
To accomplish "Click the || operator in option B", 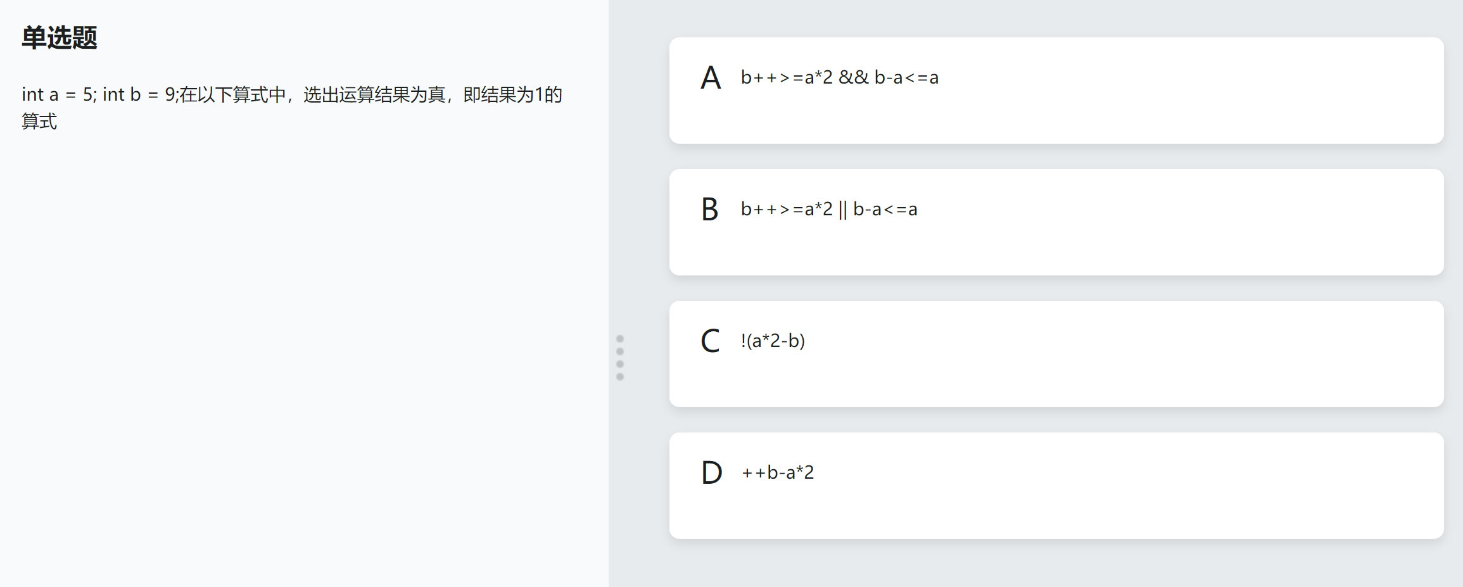I will [842, 210].
